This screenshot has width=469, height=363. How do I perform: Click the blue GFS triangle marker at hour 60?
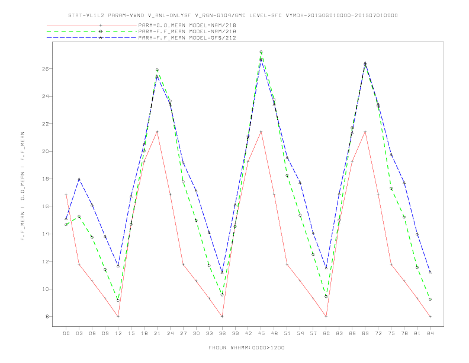(x=326, y=268)
